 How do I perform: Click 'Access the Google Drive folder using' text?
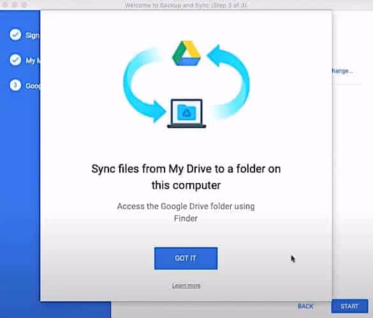point(186,206)
